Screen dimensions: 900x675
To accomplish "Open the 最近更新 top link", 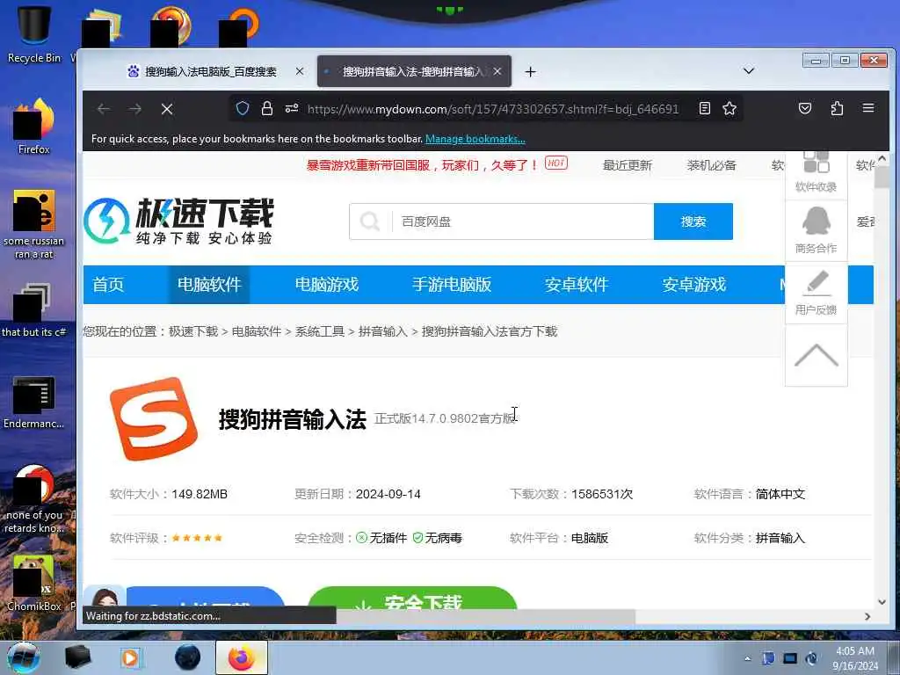I will [628, 165].
